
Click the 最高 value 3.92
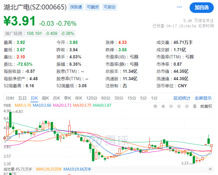click(x=21, y=42)
